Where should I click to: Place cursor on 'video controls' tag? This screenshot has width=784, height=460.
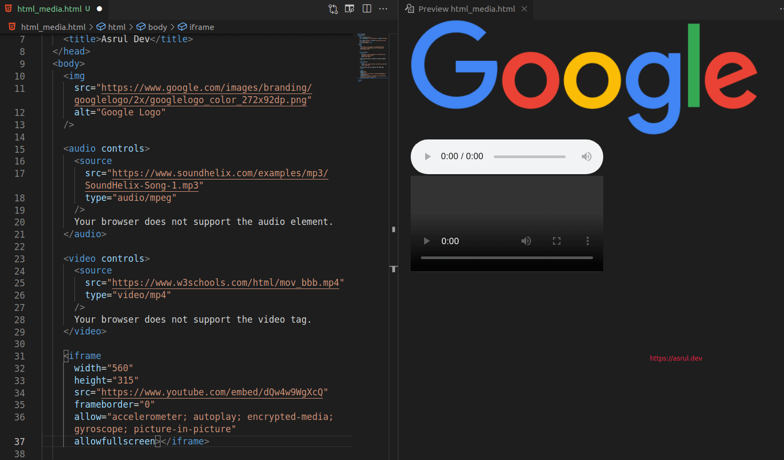(106, 259)
